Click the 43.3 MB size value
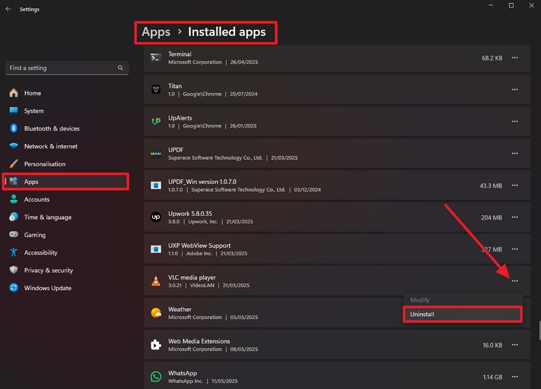Screen dimensions: 541x389 point(491,186)
